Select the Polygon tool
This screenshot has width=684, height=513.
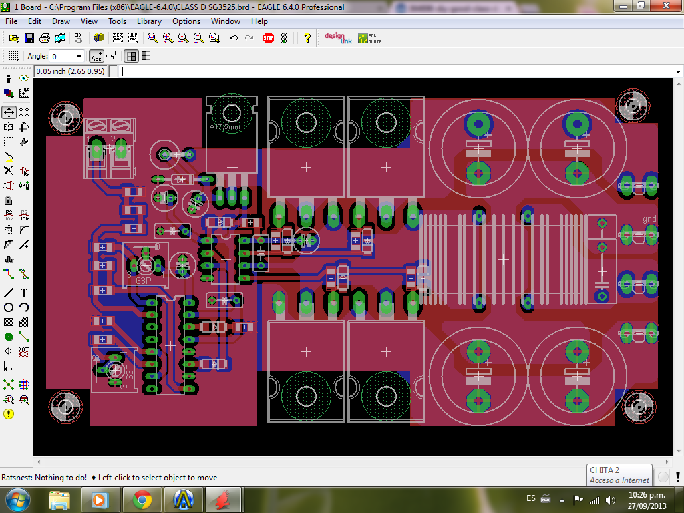tap(24, 322)
